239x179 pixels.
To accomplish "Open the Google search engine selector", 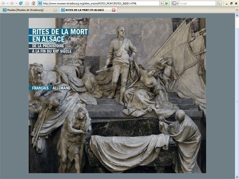I will pos(175,3).
